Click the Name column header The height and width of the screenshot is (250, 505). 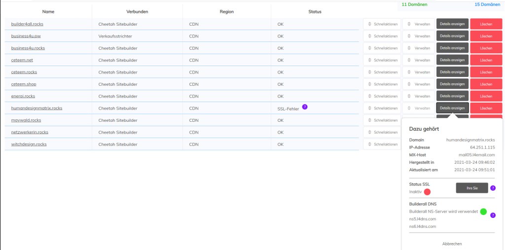[x=48, y=11]
